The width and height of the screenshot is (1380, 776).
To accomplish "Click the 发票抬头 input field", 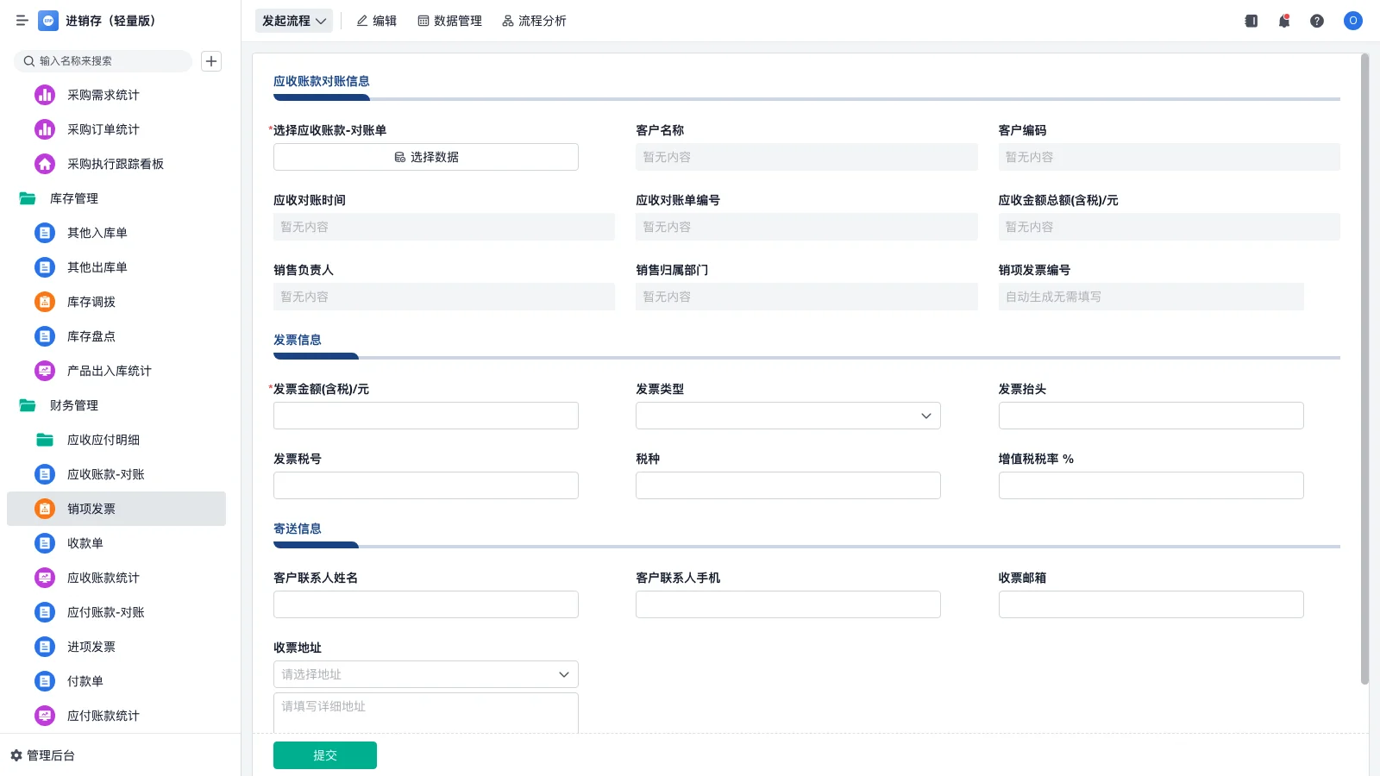I will tap(1151, 416).
